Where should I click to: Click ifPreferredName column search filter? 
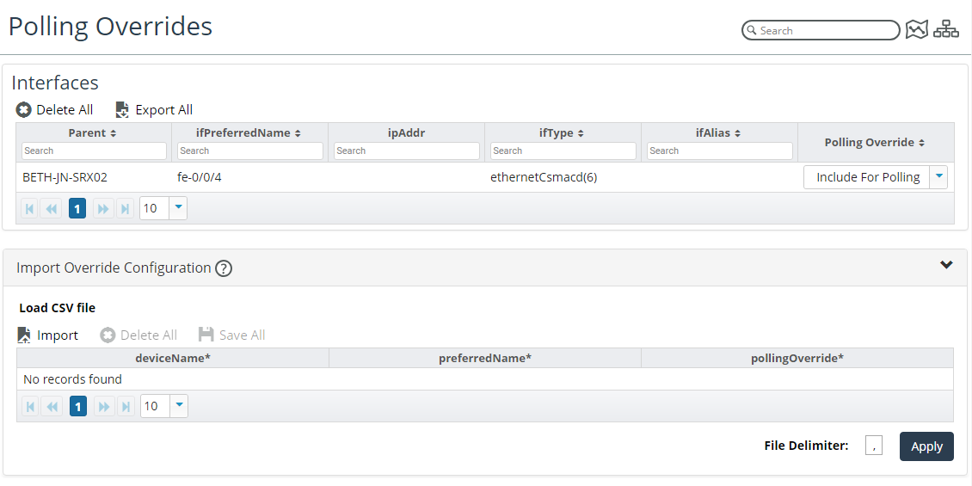point(250,151)
